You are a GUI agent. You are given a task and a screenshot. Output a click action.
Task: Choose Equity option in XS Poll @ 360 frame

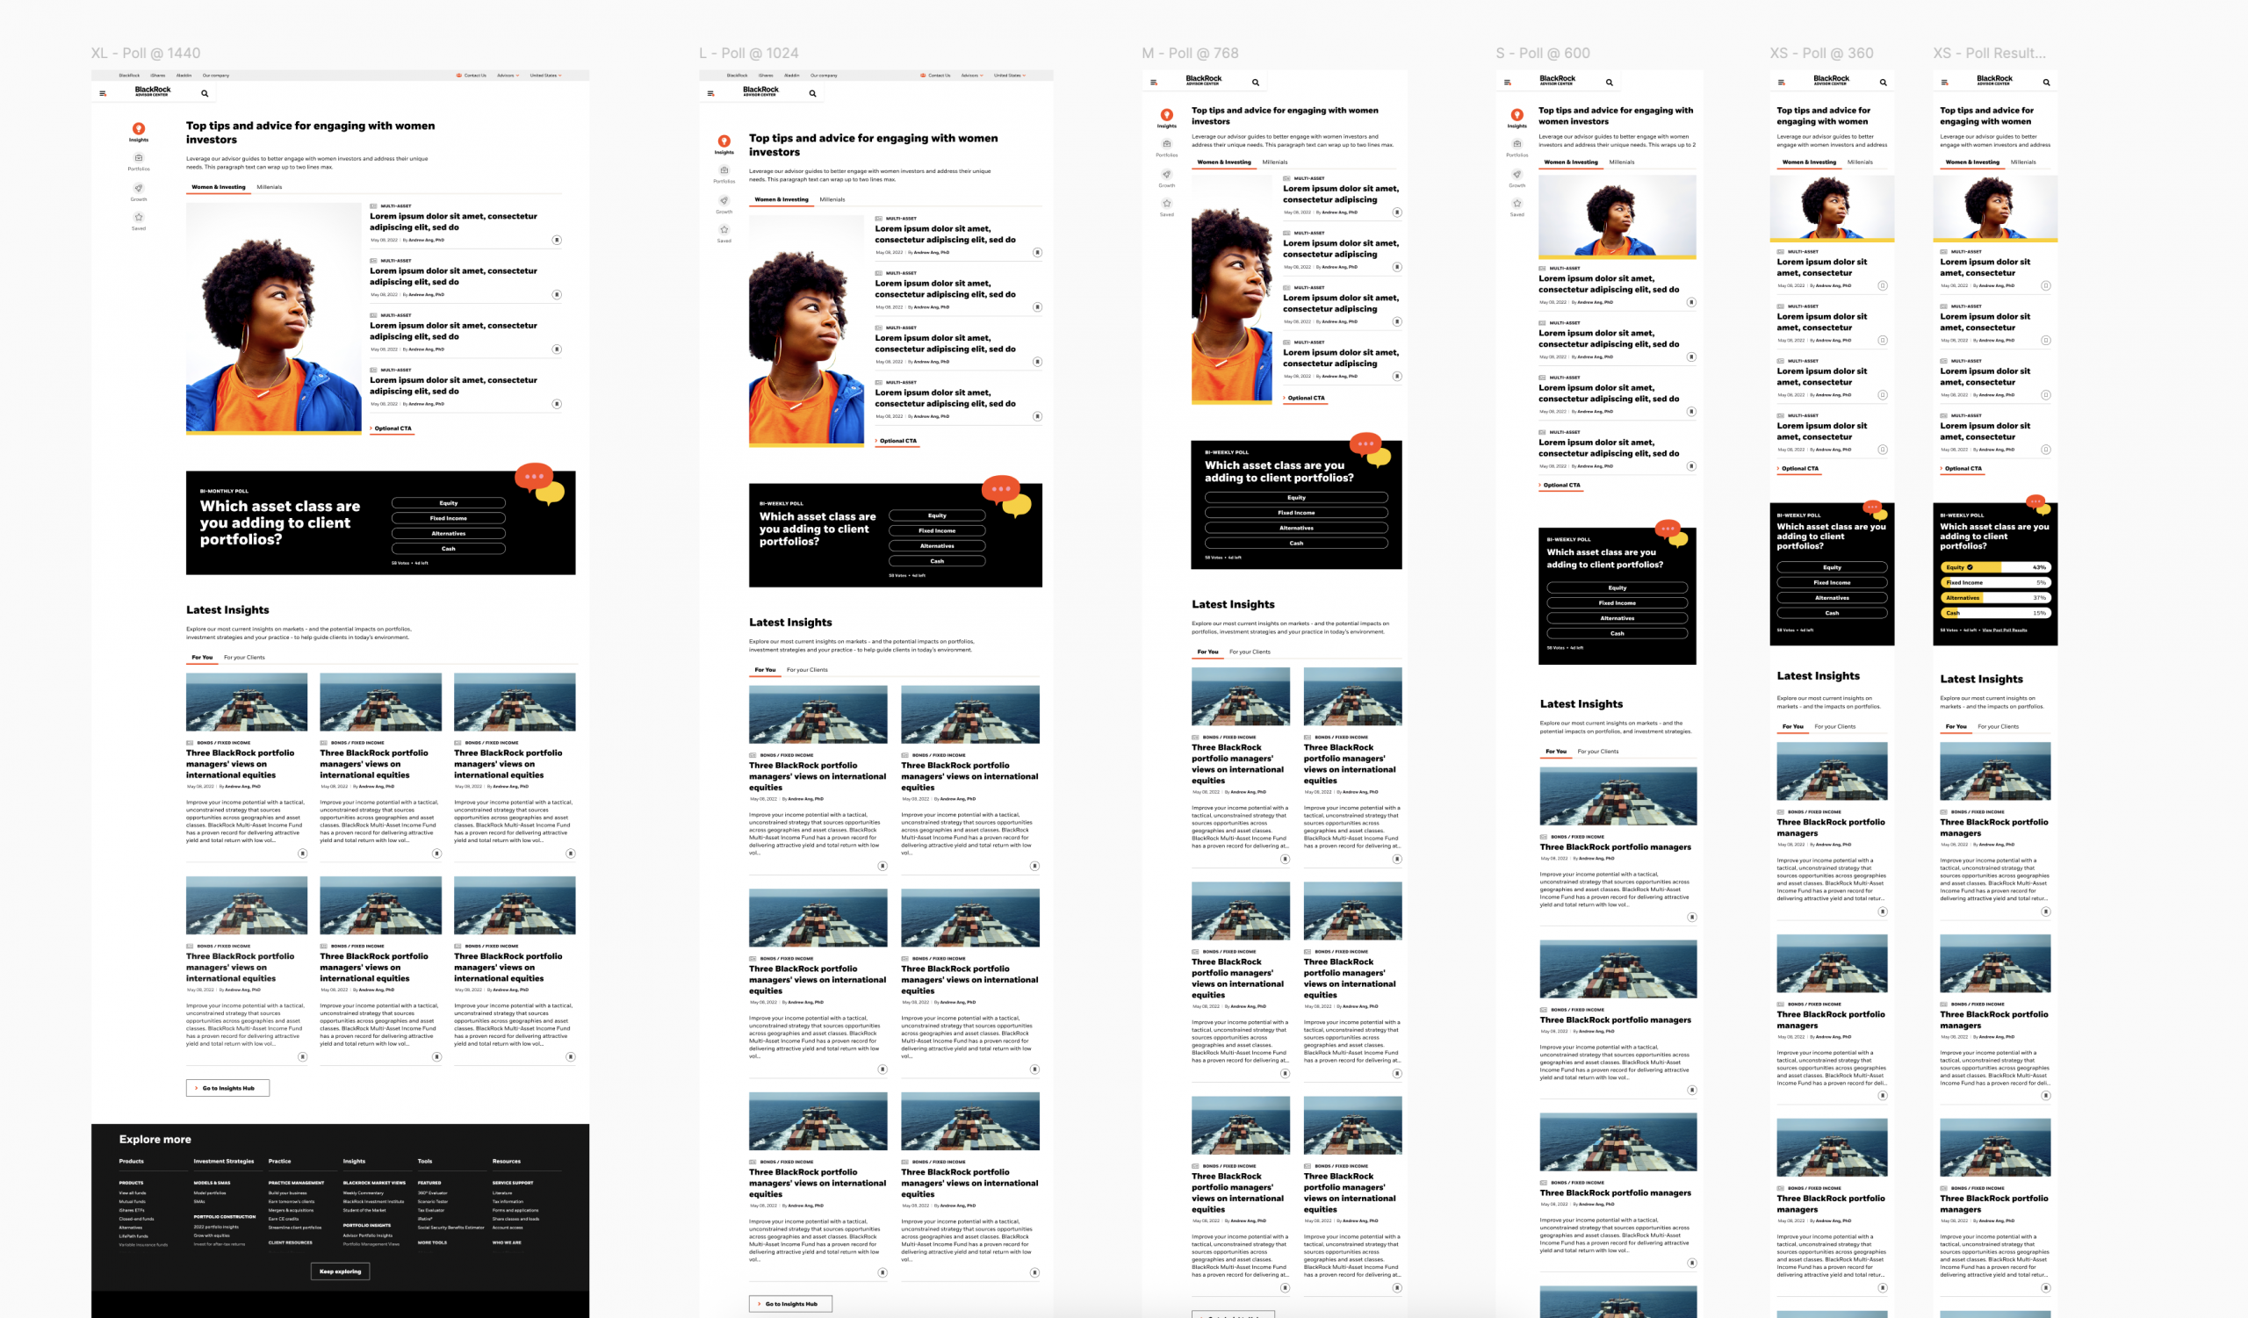pyautogui.click(x=1832, y=567)
